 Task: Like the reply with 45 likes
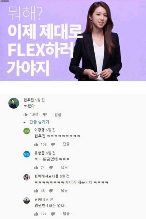point(36,191)
